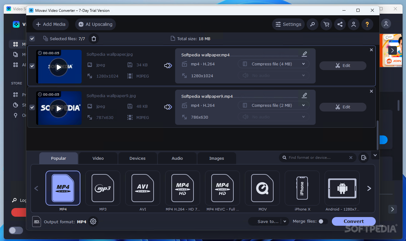Open Compress file (4 MB) dropdown
The width and height of the screenshot is (406, 241).
click(274, 64)
